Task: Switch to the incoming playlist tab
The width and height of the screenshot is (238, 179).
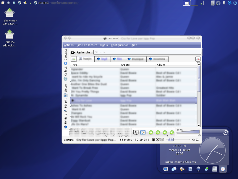Action: coord(157,59)
